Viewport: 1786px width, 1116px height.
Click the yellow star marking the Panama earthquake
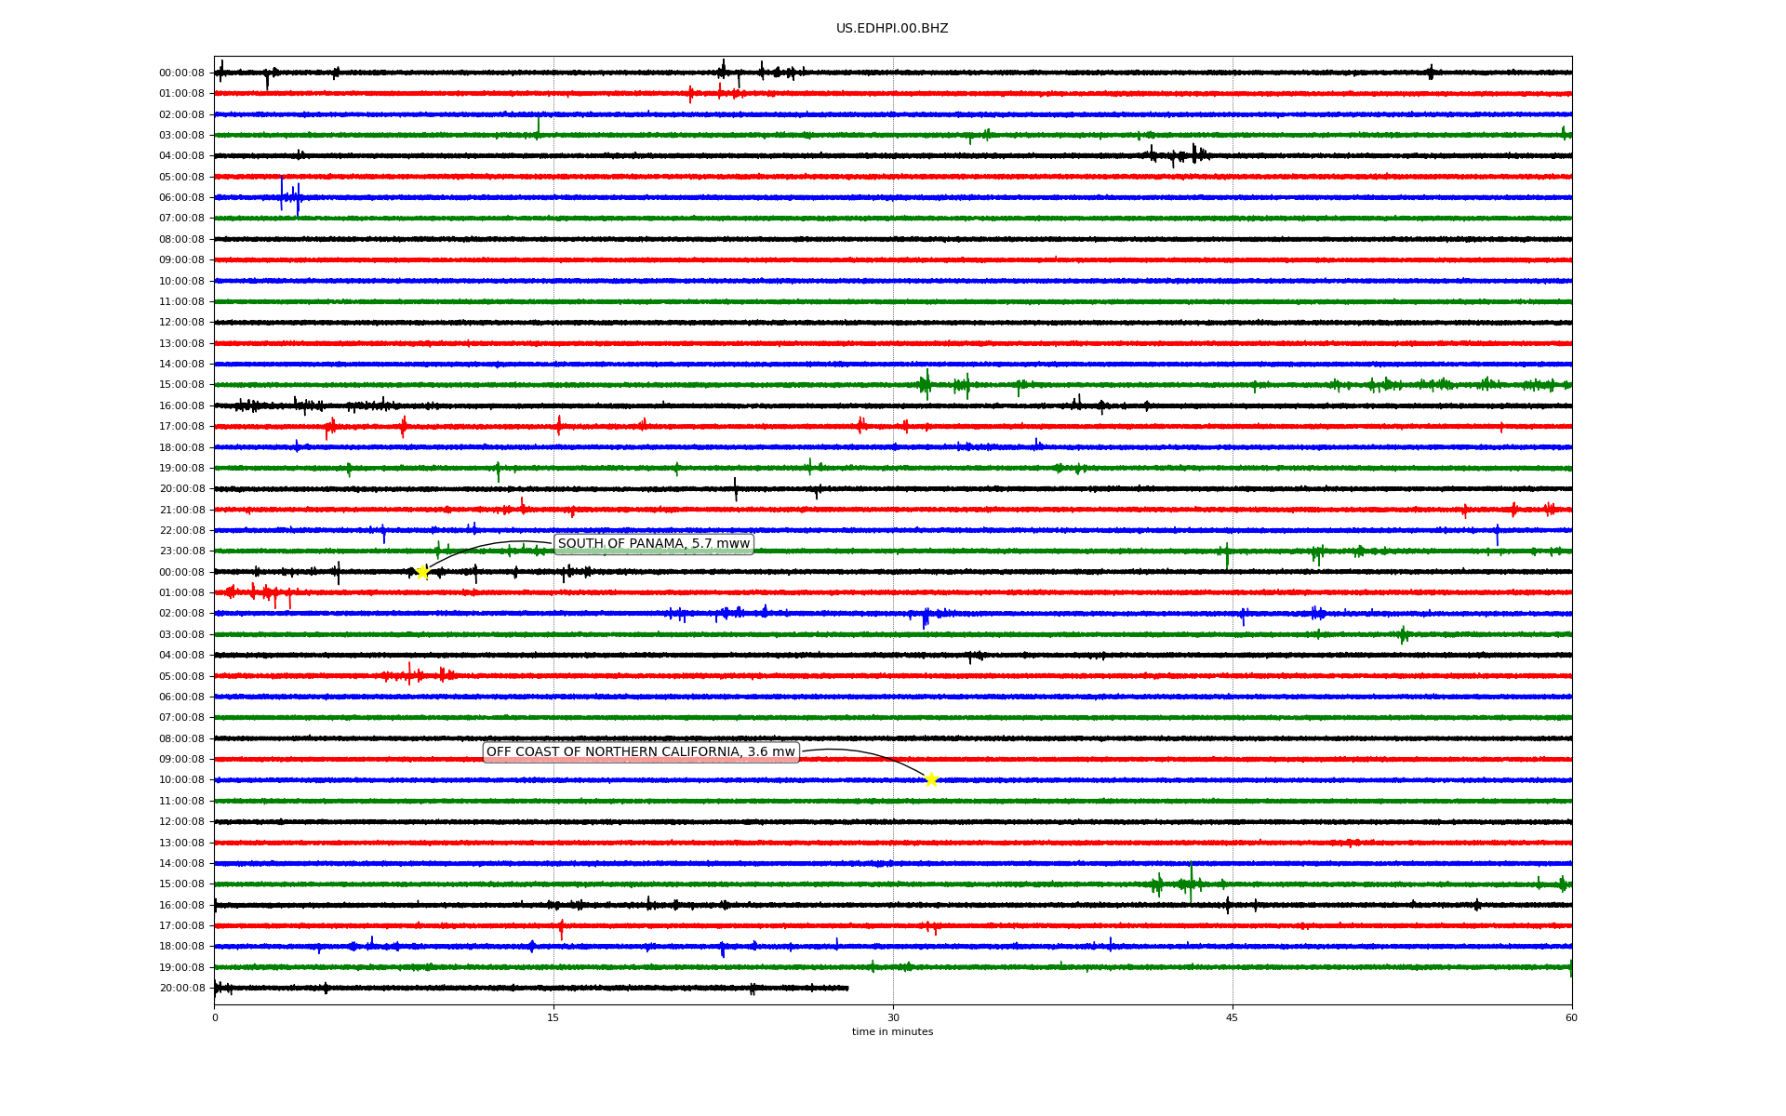click(422, 572)
